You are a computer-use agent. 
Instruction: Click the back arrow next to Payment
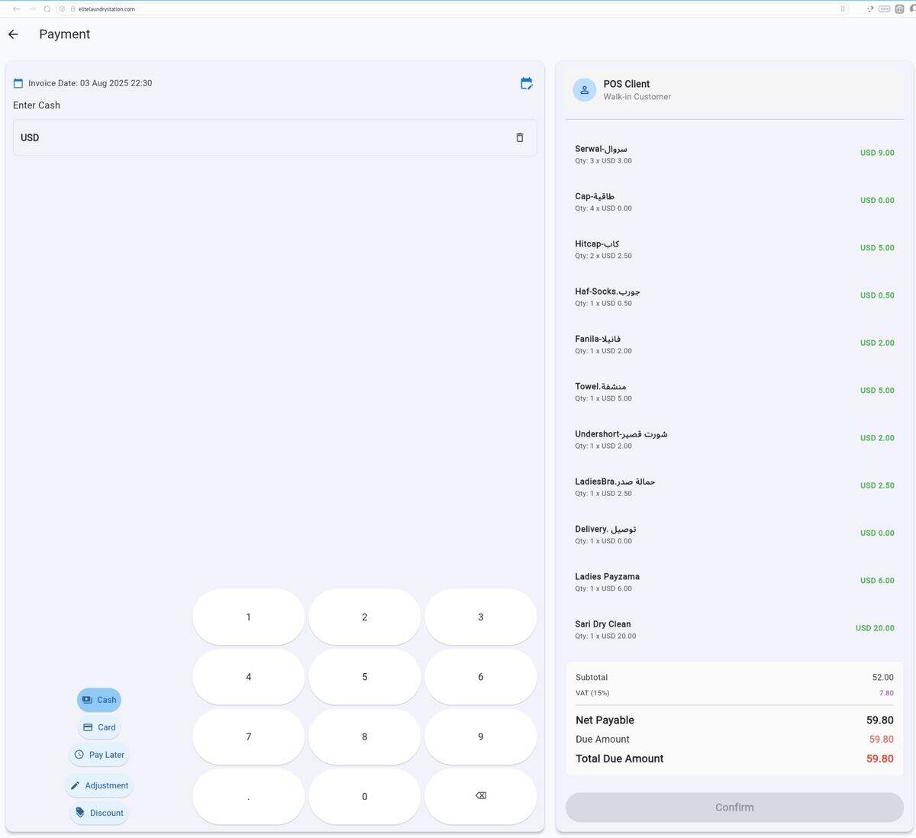coord(12,34)
